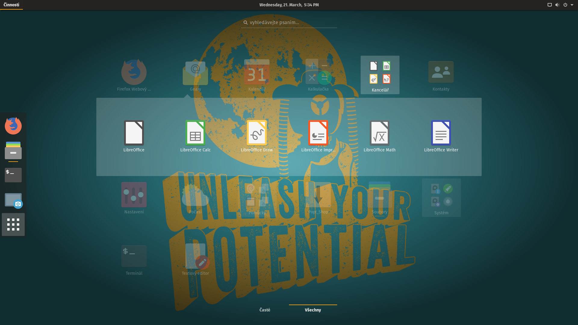Screen dimensions: 578x325
Task: Click Screenshot icon in the dock
Action: point(13,200)
